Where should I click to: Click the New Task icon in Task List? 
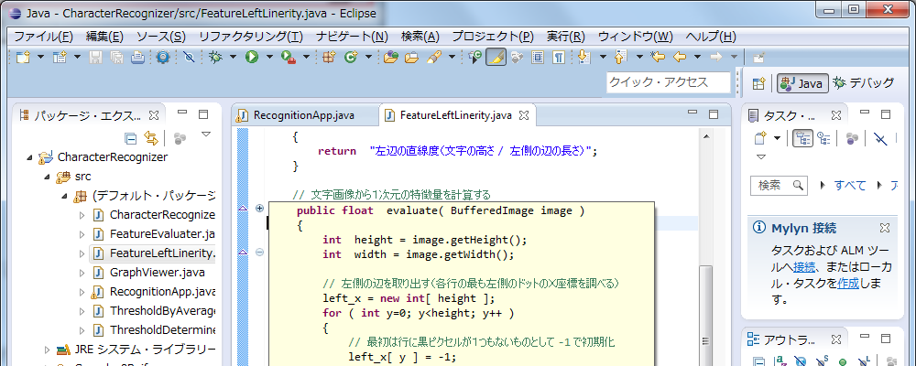(x=759, y=138)
